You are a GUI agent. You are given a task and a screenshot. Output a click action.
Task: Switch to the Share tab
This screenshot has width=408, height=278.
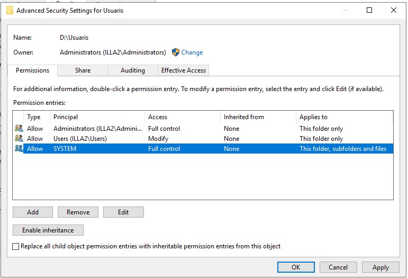click(83, 70)
